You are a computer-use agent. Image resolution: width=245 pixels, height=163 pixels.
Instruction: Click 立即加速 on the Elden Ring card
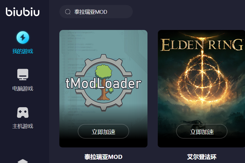pyautogui.click(x=202, y=131)
